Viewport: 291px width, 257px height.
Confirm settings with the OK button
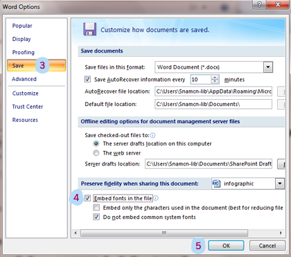coord(226,246)
